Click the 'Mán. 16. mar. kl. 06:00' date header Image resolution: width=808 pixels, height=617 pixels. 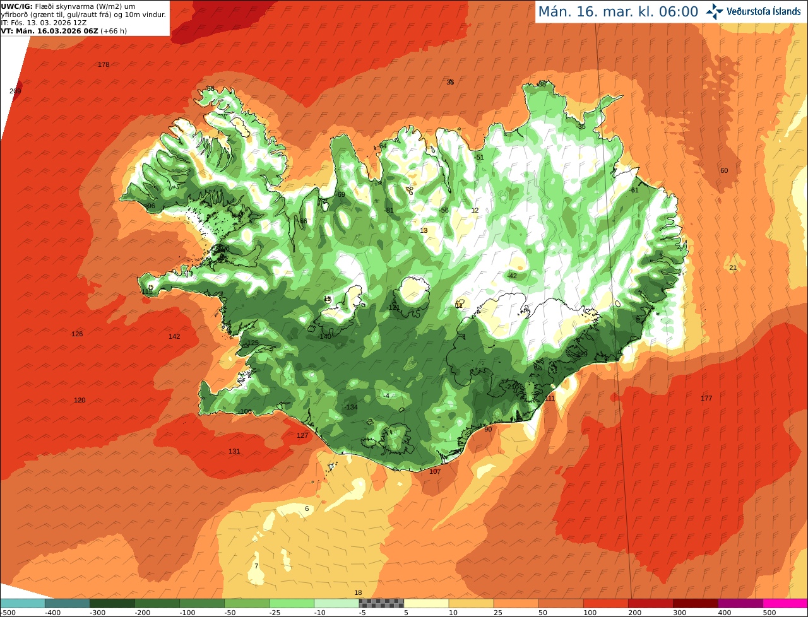(x=618, y=11)
